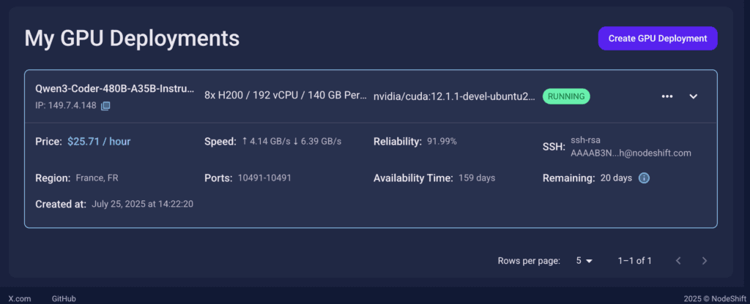Collapse the deployment details with the chevron
The image size is (750, 304).
693,96
